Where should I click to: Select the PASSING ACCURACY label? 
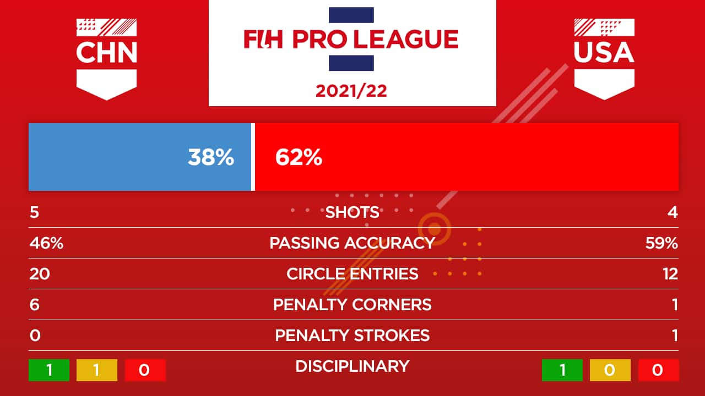tap(352, 243)
